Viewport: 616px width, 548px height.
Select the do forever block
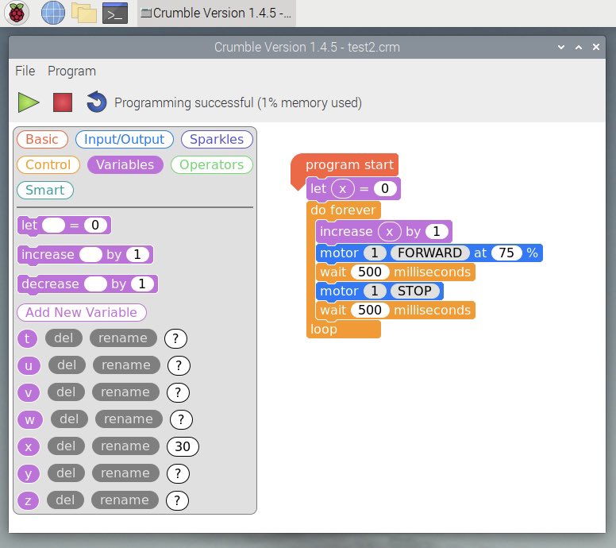pyautogui.click(x=344, y=210)
